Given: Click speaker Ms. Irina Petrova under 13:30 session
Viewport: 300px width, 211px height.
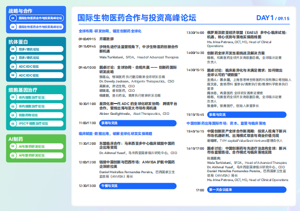Looking at the screenshot, I should pyautogui.click(x=239, y=44).
